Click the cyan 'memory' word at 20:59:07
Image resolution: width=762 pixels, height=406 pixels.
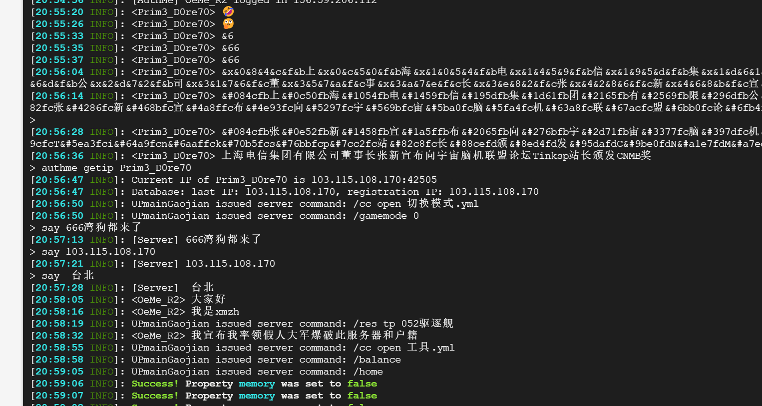[x=257, y=396]
